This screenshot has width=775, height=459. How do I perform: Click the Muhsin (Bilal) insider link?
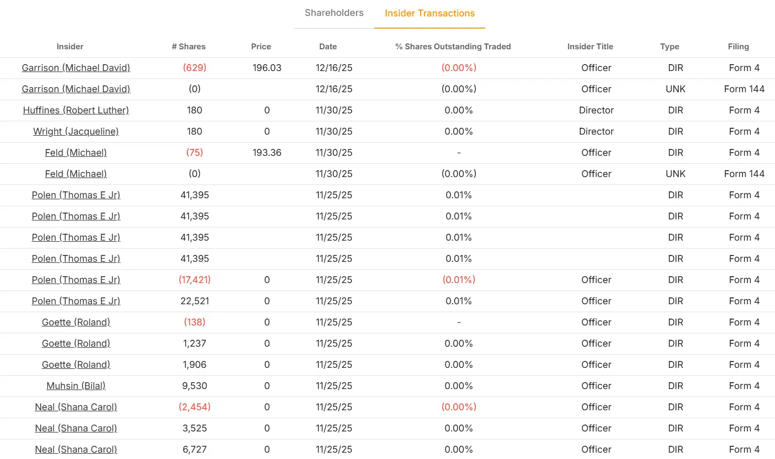76,386
